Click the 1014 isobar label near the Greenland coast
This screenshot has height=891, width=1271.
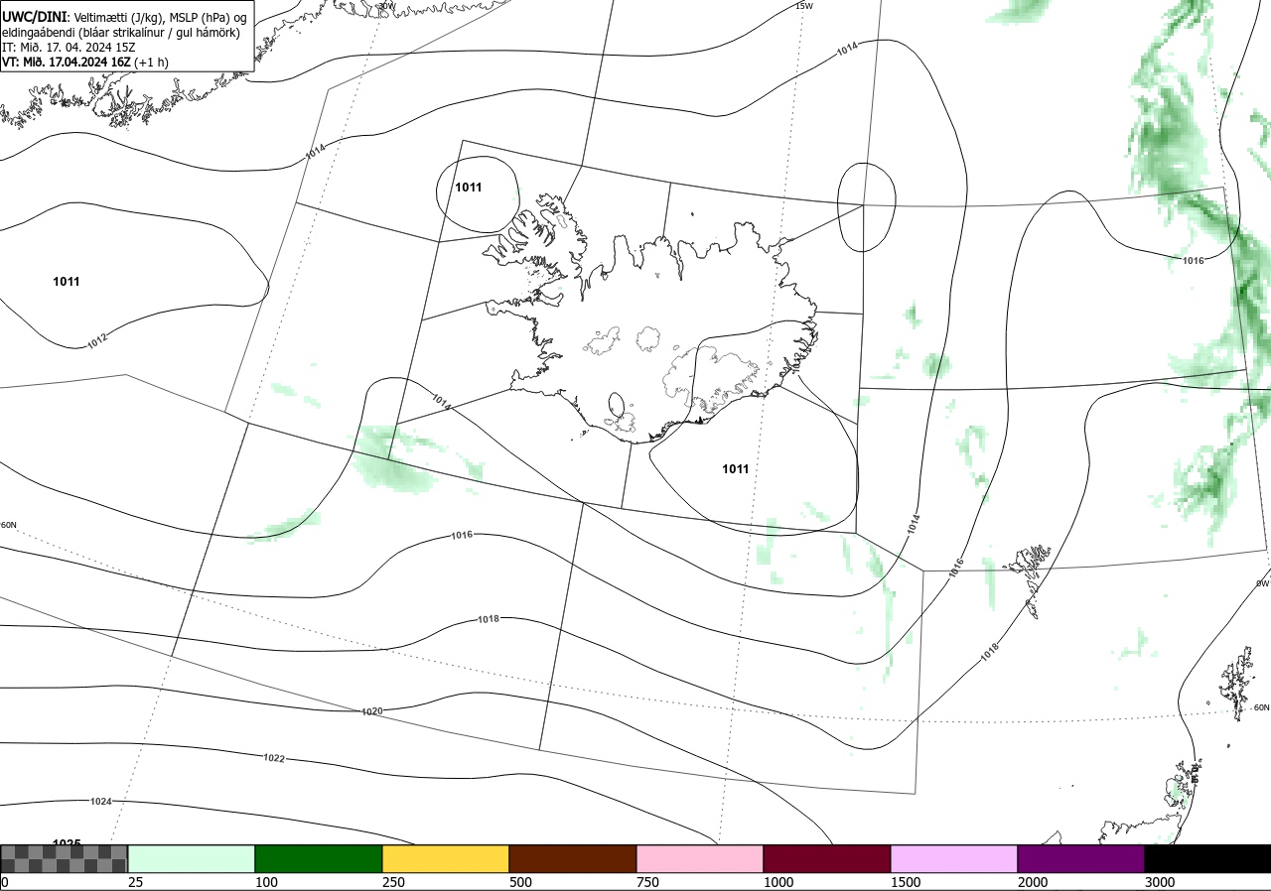(315, 152)
